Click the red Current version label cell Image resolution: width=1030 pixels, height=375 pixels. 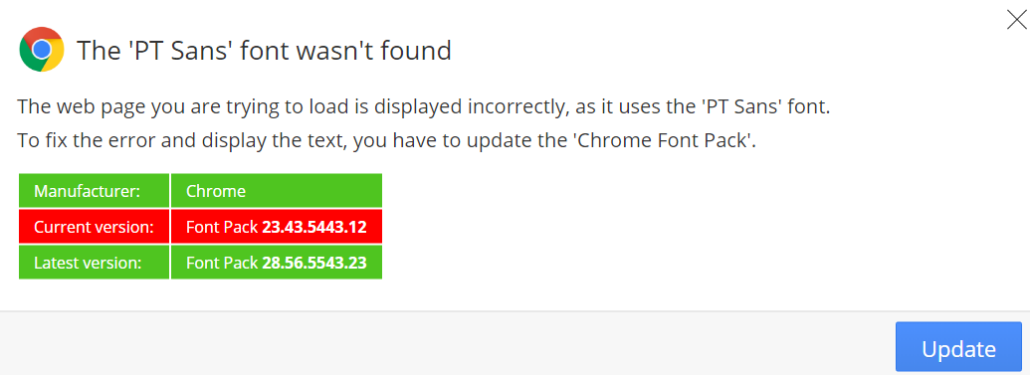pos(94,227)
